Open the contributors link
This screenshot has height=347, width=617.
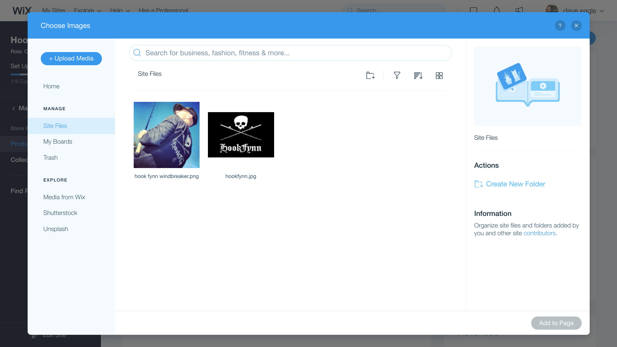pyautogui.click(x=540, y=233)
